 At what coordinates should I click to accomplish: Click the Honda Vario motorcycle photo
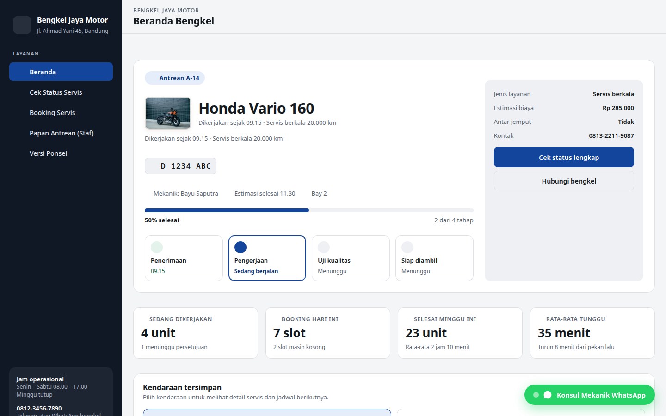pyautogui.click(x=168, y=113)
